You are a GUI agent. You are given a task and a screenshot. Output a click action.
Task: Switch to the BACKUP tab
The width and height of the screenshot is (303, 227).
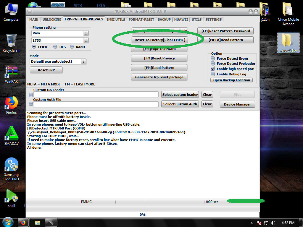pos(164,20)
